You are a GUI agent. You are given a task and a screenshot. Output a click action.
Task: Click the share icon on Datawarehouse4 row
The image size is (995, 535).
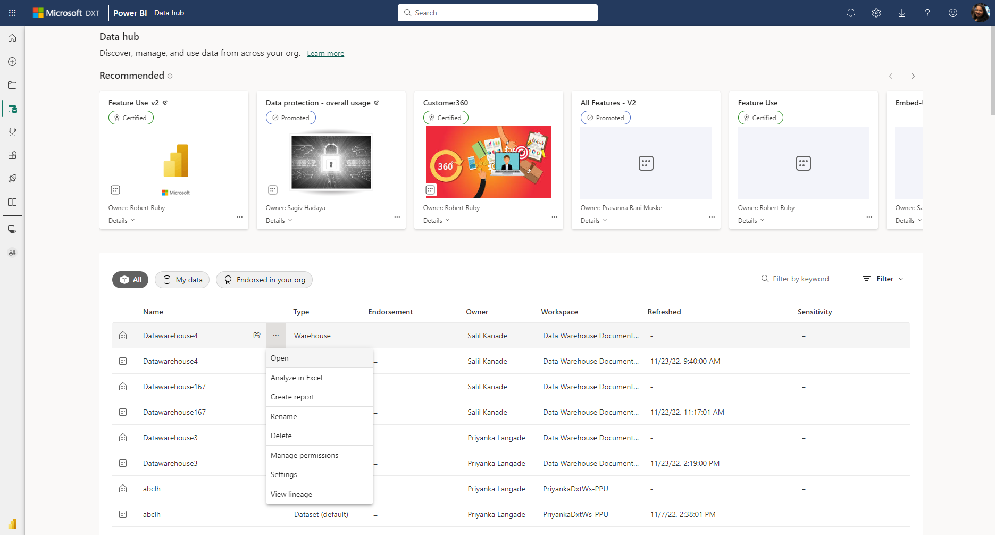(x=257, y=335)
